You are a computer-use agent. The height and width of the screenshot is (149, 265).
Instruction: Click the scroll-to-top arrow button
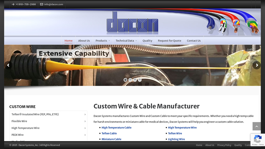(256, 126)
